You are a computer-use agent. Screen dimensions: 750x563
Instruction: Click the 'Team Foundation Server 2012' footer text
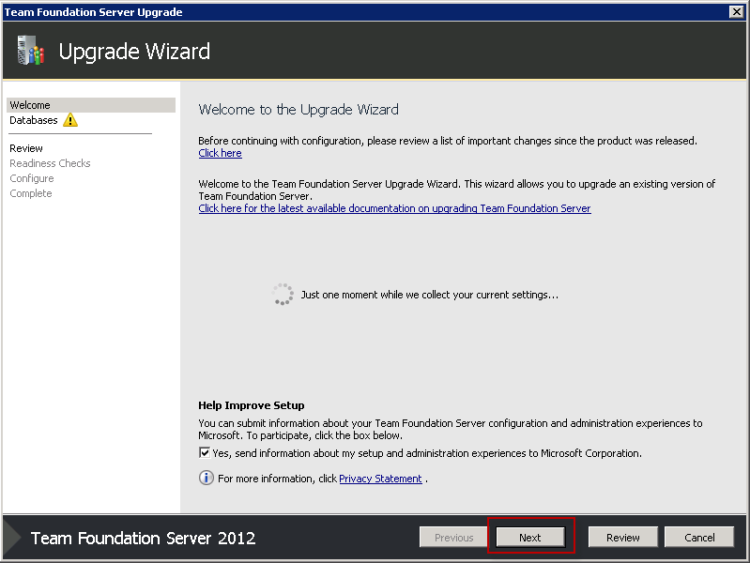143,538
